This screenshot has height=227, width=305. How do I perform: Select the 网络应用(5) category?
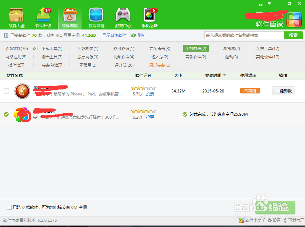(x=16, y=57)
